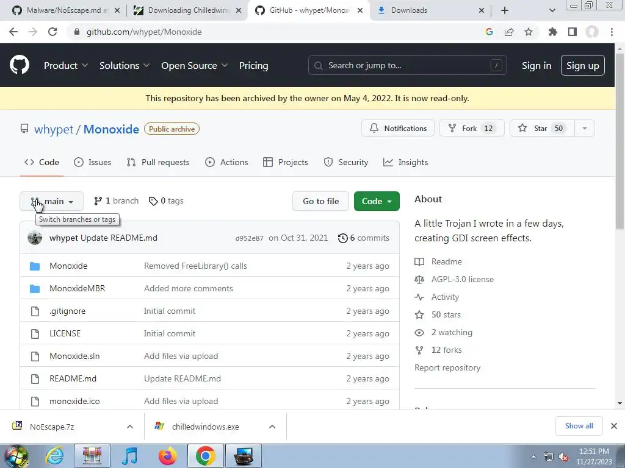
Task: Click whypet avatar in commit row
Action: click(x=35, y=238)
